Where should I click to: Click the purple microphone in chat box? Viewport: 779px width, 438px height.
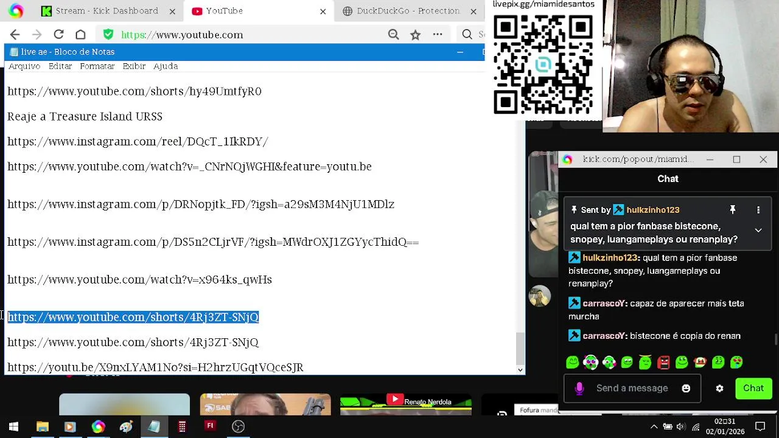tap(579, 388)
